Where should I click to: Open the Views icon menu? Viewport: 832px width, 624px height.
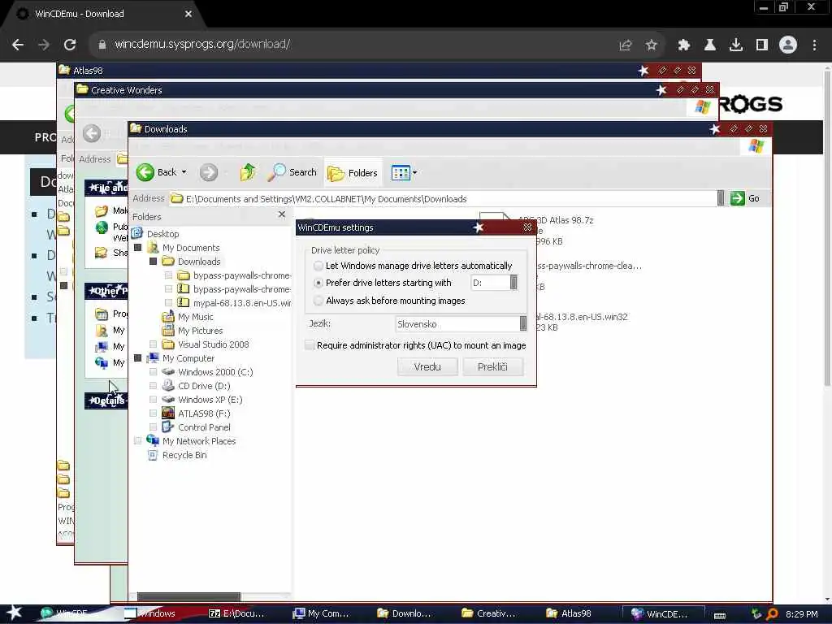click(x=401, y=172)
